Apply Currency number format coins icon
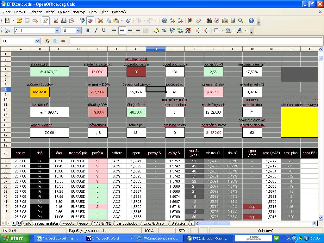The width and height of the screenshot is (324, 243). click(x=156, y=31)
